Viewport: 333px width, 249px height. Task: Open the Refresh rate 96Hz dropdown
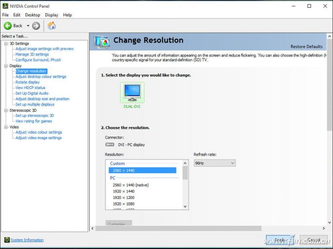[x=215, y=163]
